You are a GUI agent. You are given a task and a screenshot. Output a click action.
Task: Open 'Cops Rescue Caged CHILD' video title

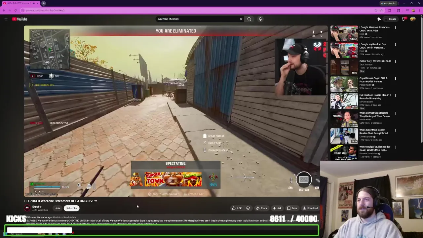[x=373, y=80]
